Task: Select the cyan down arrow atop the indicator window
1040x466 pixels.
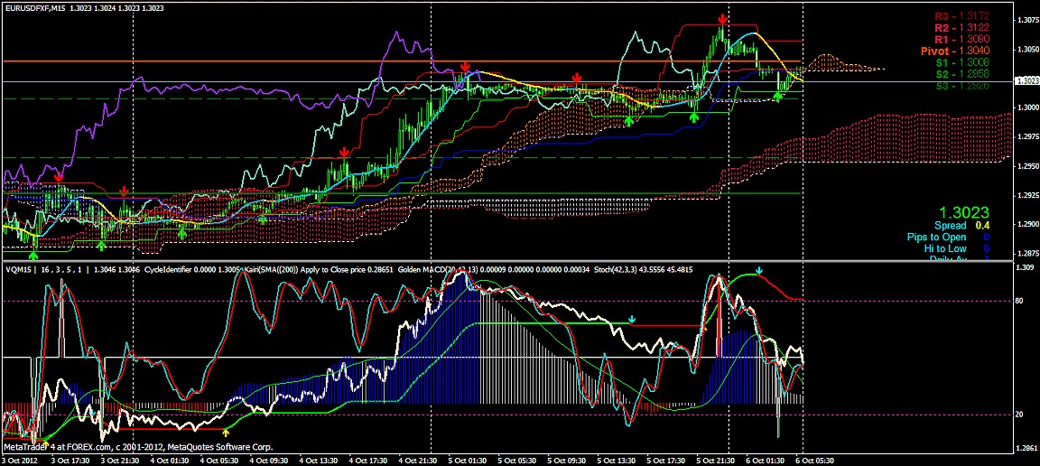Action: pyautogui.click(x=759, y=270)
